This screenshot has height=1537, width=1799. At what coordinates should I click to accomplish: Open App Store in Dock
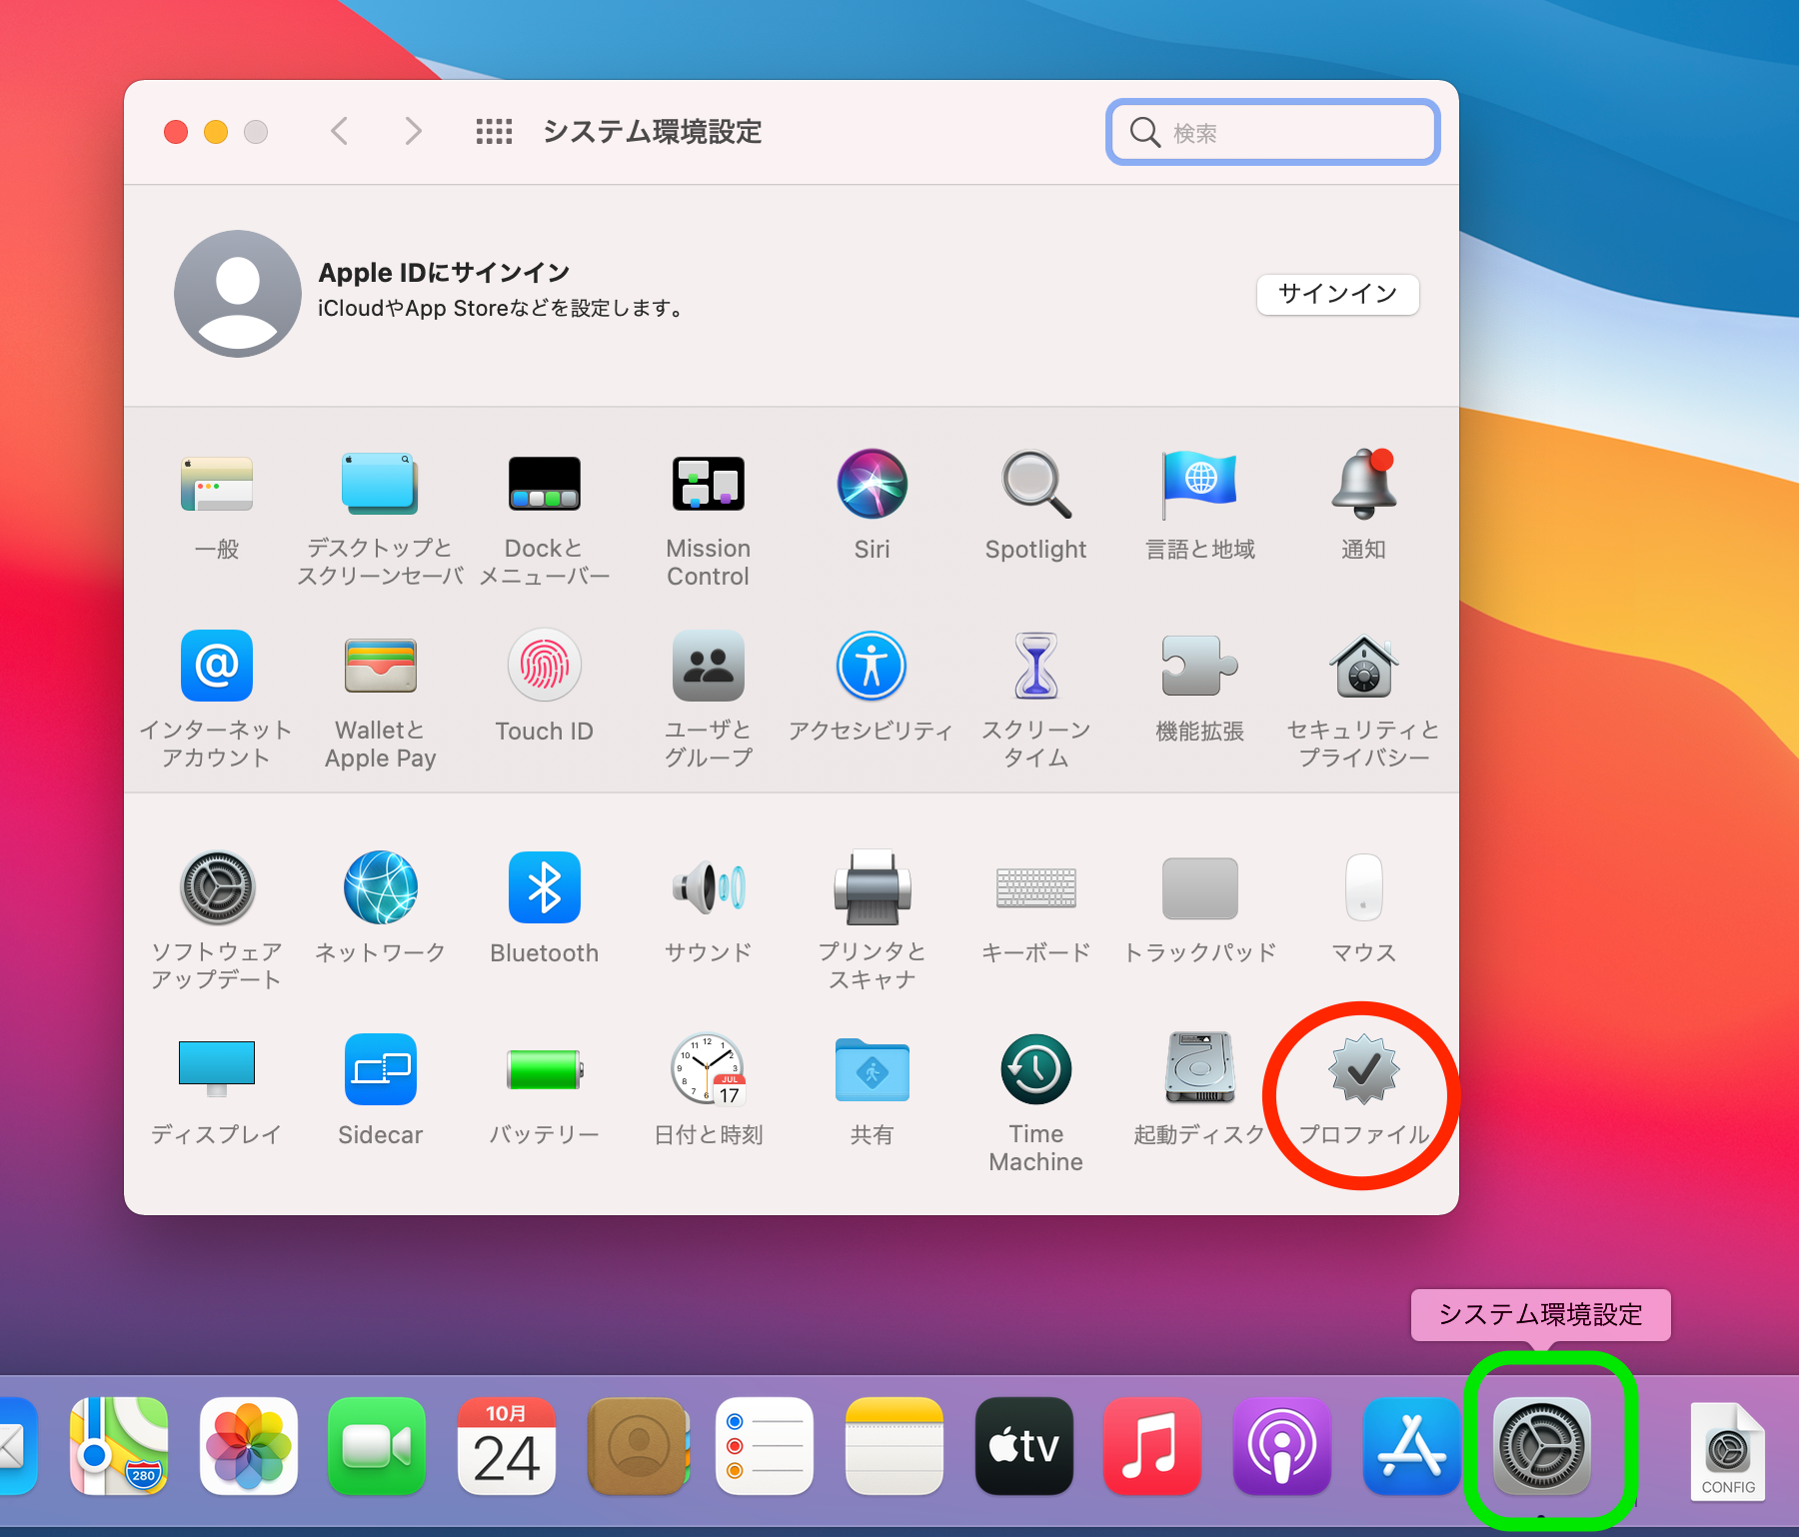tap(1411, 1445)
